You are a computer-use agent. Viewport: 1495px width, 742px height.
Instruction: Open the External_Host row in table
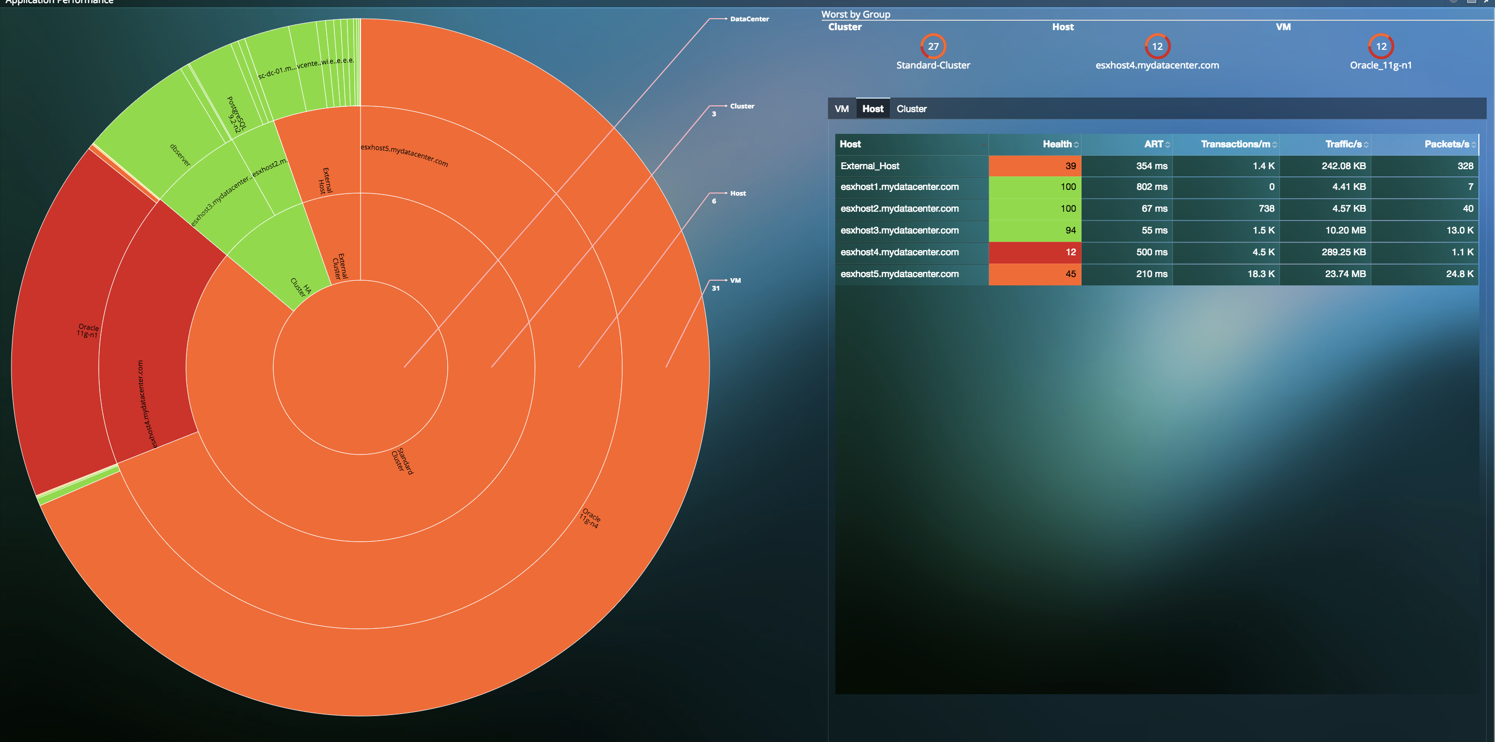click(870, 166)
